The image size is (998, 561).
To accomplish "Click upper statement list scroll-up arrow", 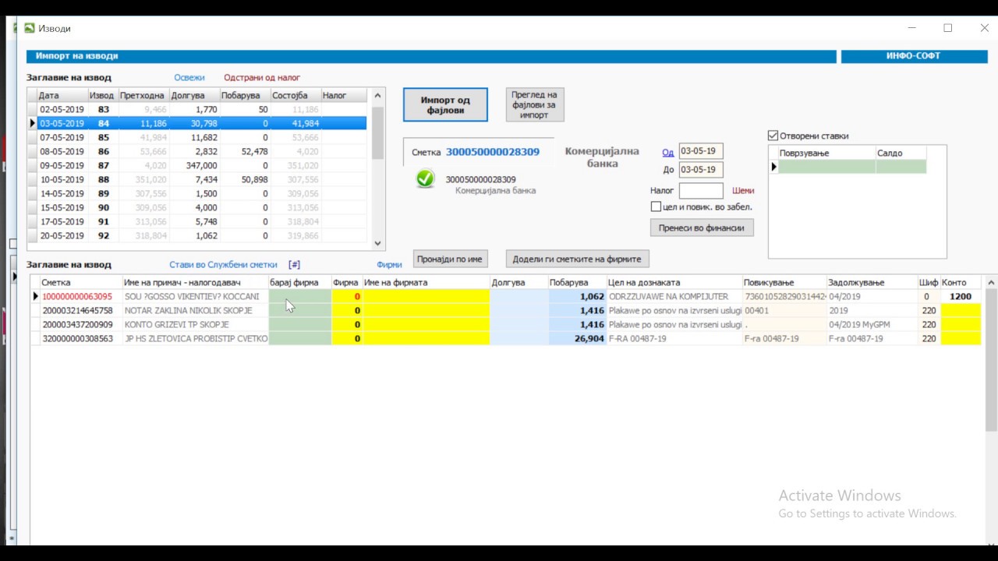I will (x=378, y=96).
